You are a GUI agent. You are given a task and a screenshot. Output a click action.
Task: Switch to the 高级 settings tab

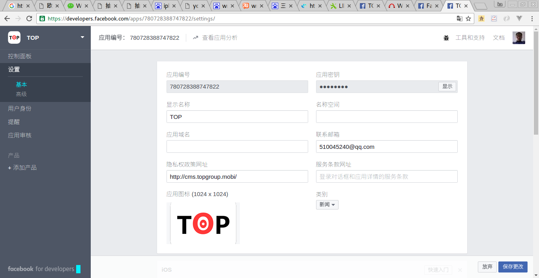coord(22,94)
